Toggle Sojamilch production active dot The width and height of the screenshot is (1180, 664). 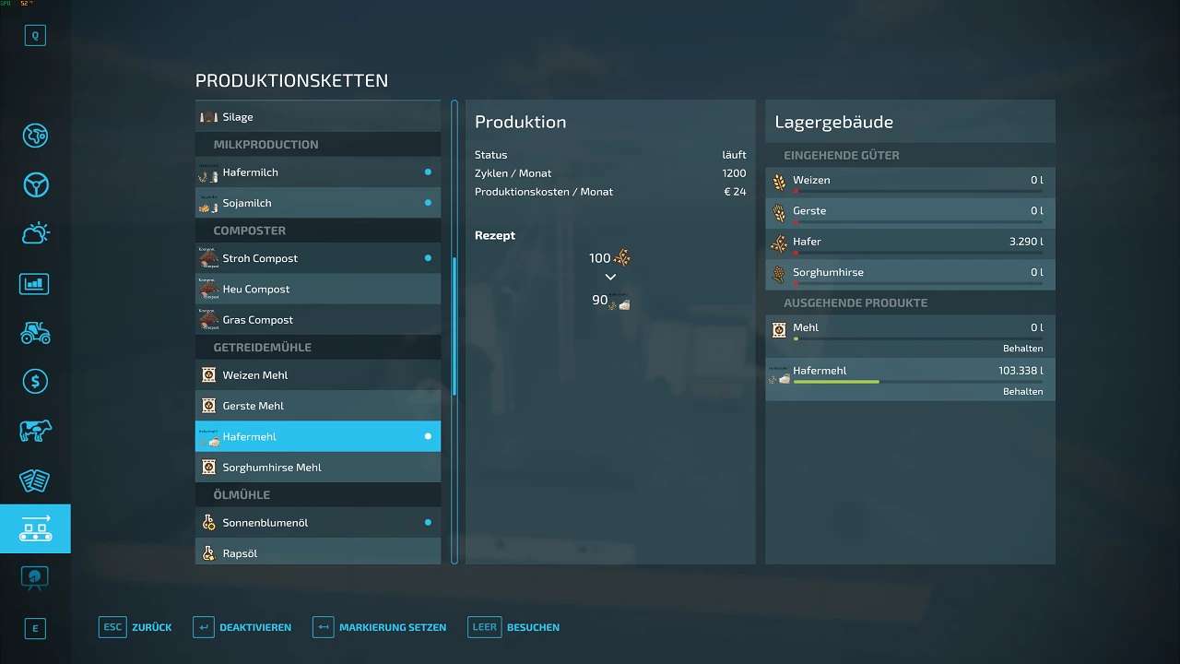click(428, 203)
